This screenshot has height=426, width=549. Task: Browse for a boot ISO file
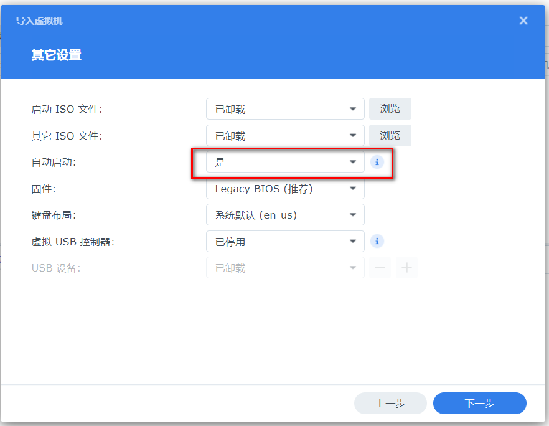[x=390, y=108]
